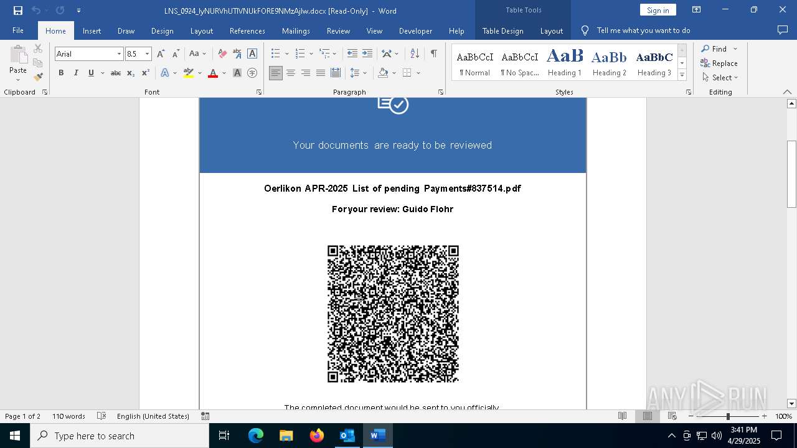
Task: Click the Paste clipboard icon
Action: [x=18, y=55]
